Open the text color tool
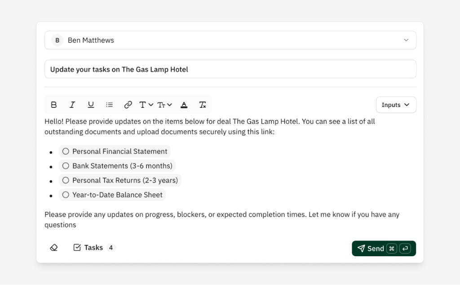This screenshot has height=285, width=460. point(184,105)
